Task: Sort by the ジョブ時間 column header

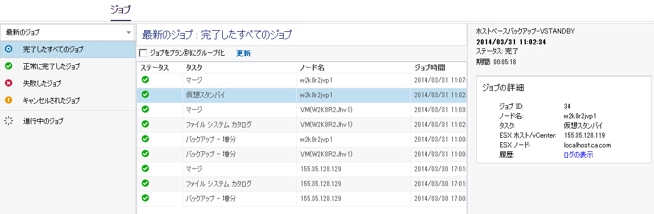Action: tap(429, 68)
